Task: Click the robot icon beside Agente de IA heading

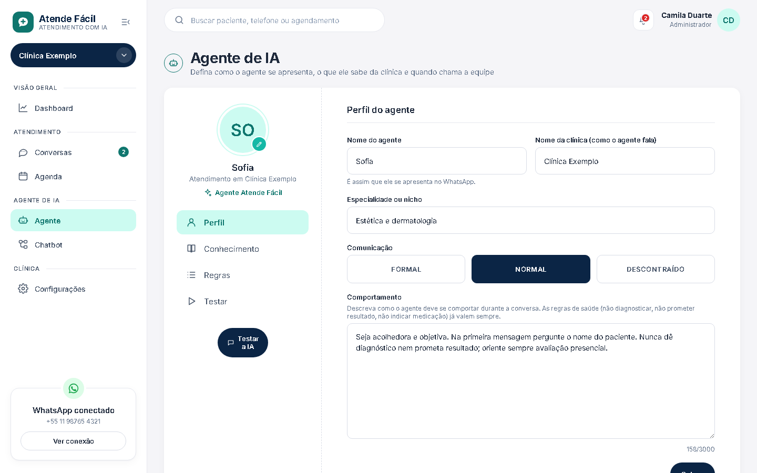Action: coord(173,63)
